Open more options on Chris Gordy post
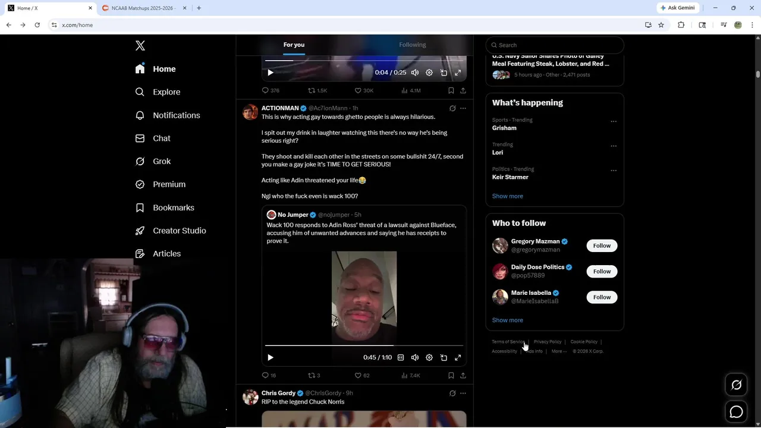This screenshot has width=761, height=428. tap(463, 393)
